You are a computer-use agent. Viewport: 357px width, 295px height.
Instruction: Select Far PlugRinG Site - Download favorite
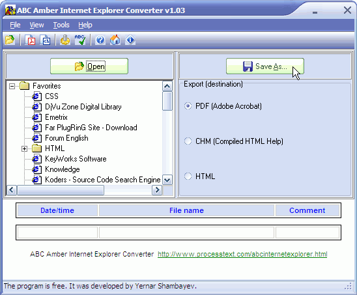[x=91, y=128]
